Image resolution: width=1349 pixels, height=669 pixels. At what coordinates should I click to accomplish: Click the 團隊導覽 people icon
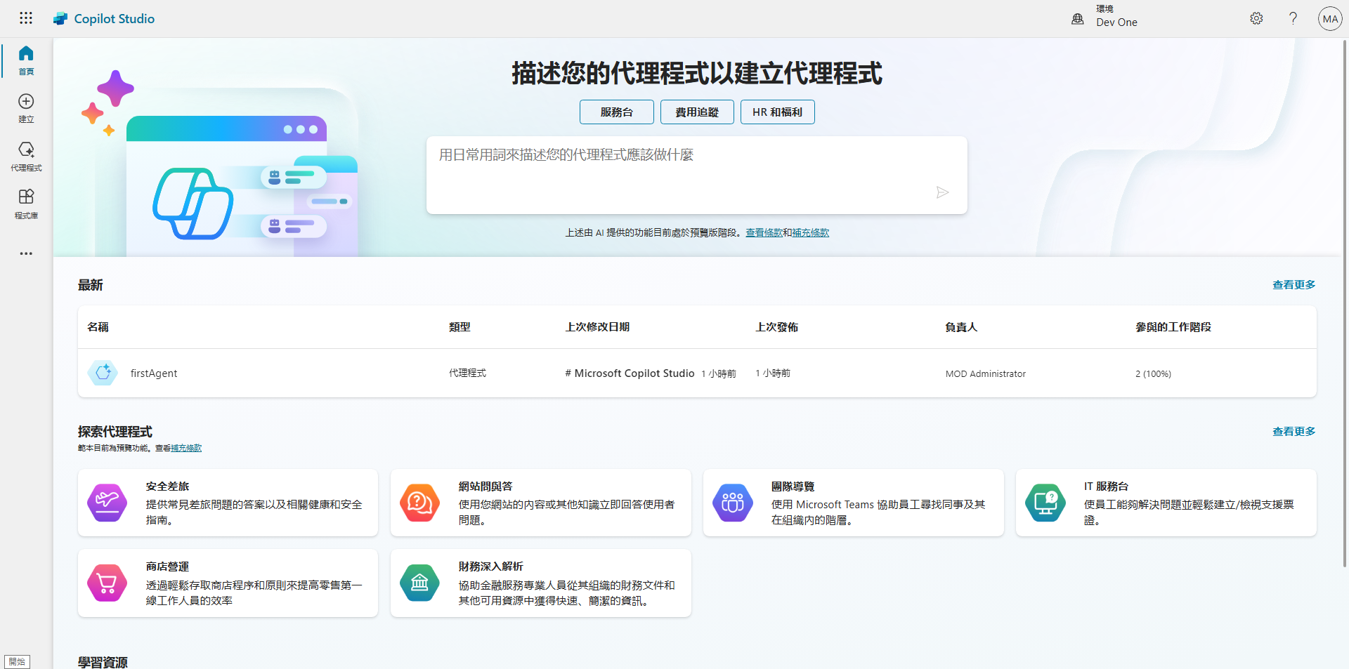click(732, 503)
